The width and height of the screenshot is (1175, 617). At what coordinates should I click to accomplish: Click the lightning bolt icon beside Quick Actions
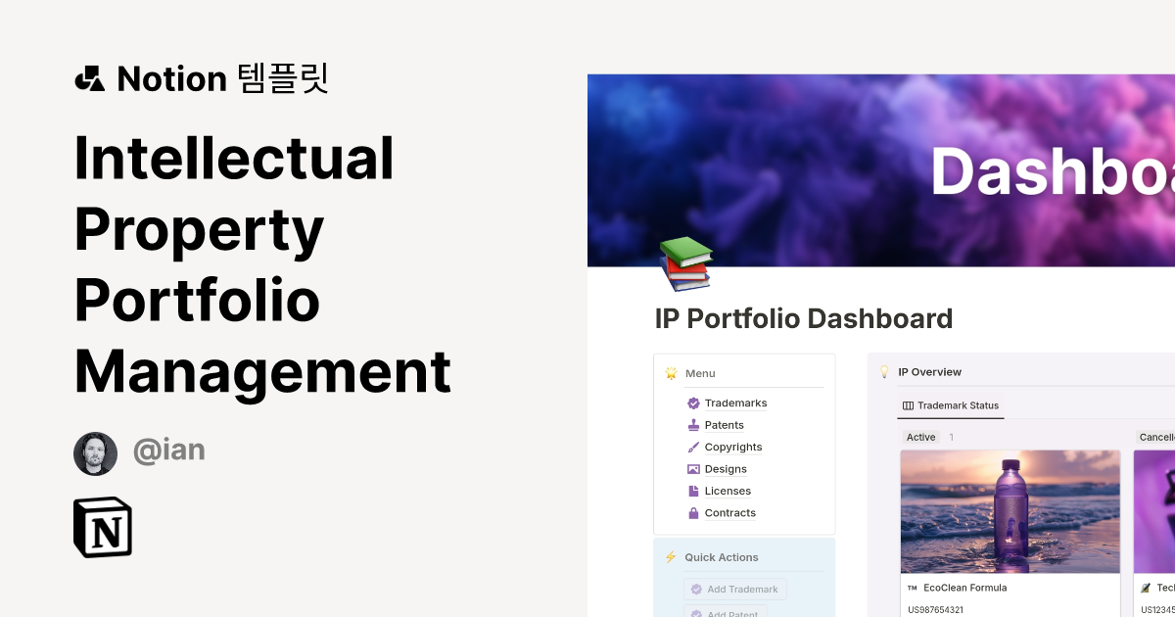click(x=670, y=556)
